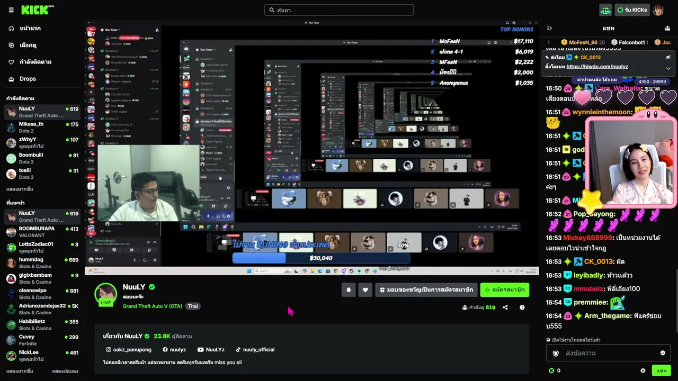Collapse recommended list with แสดงน้อยลง
678x381 pixels.
(65, 371)
